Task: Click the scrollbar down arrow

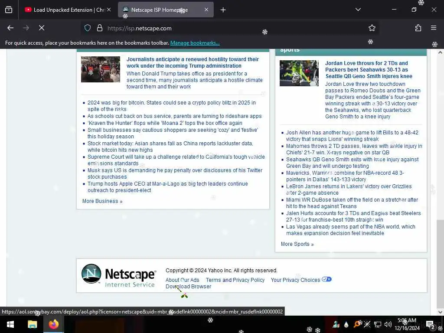Action: (440, 312)
